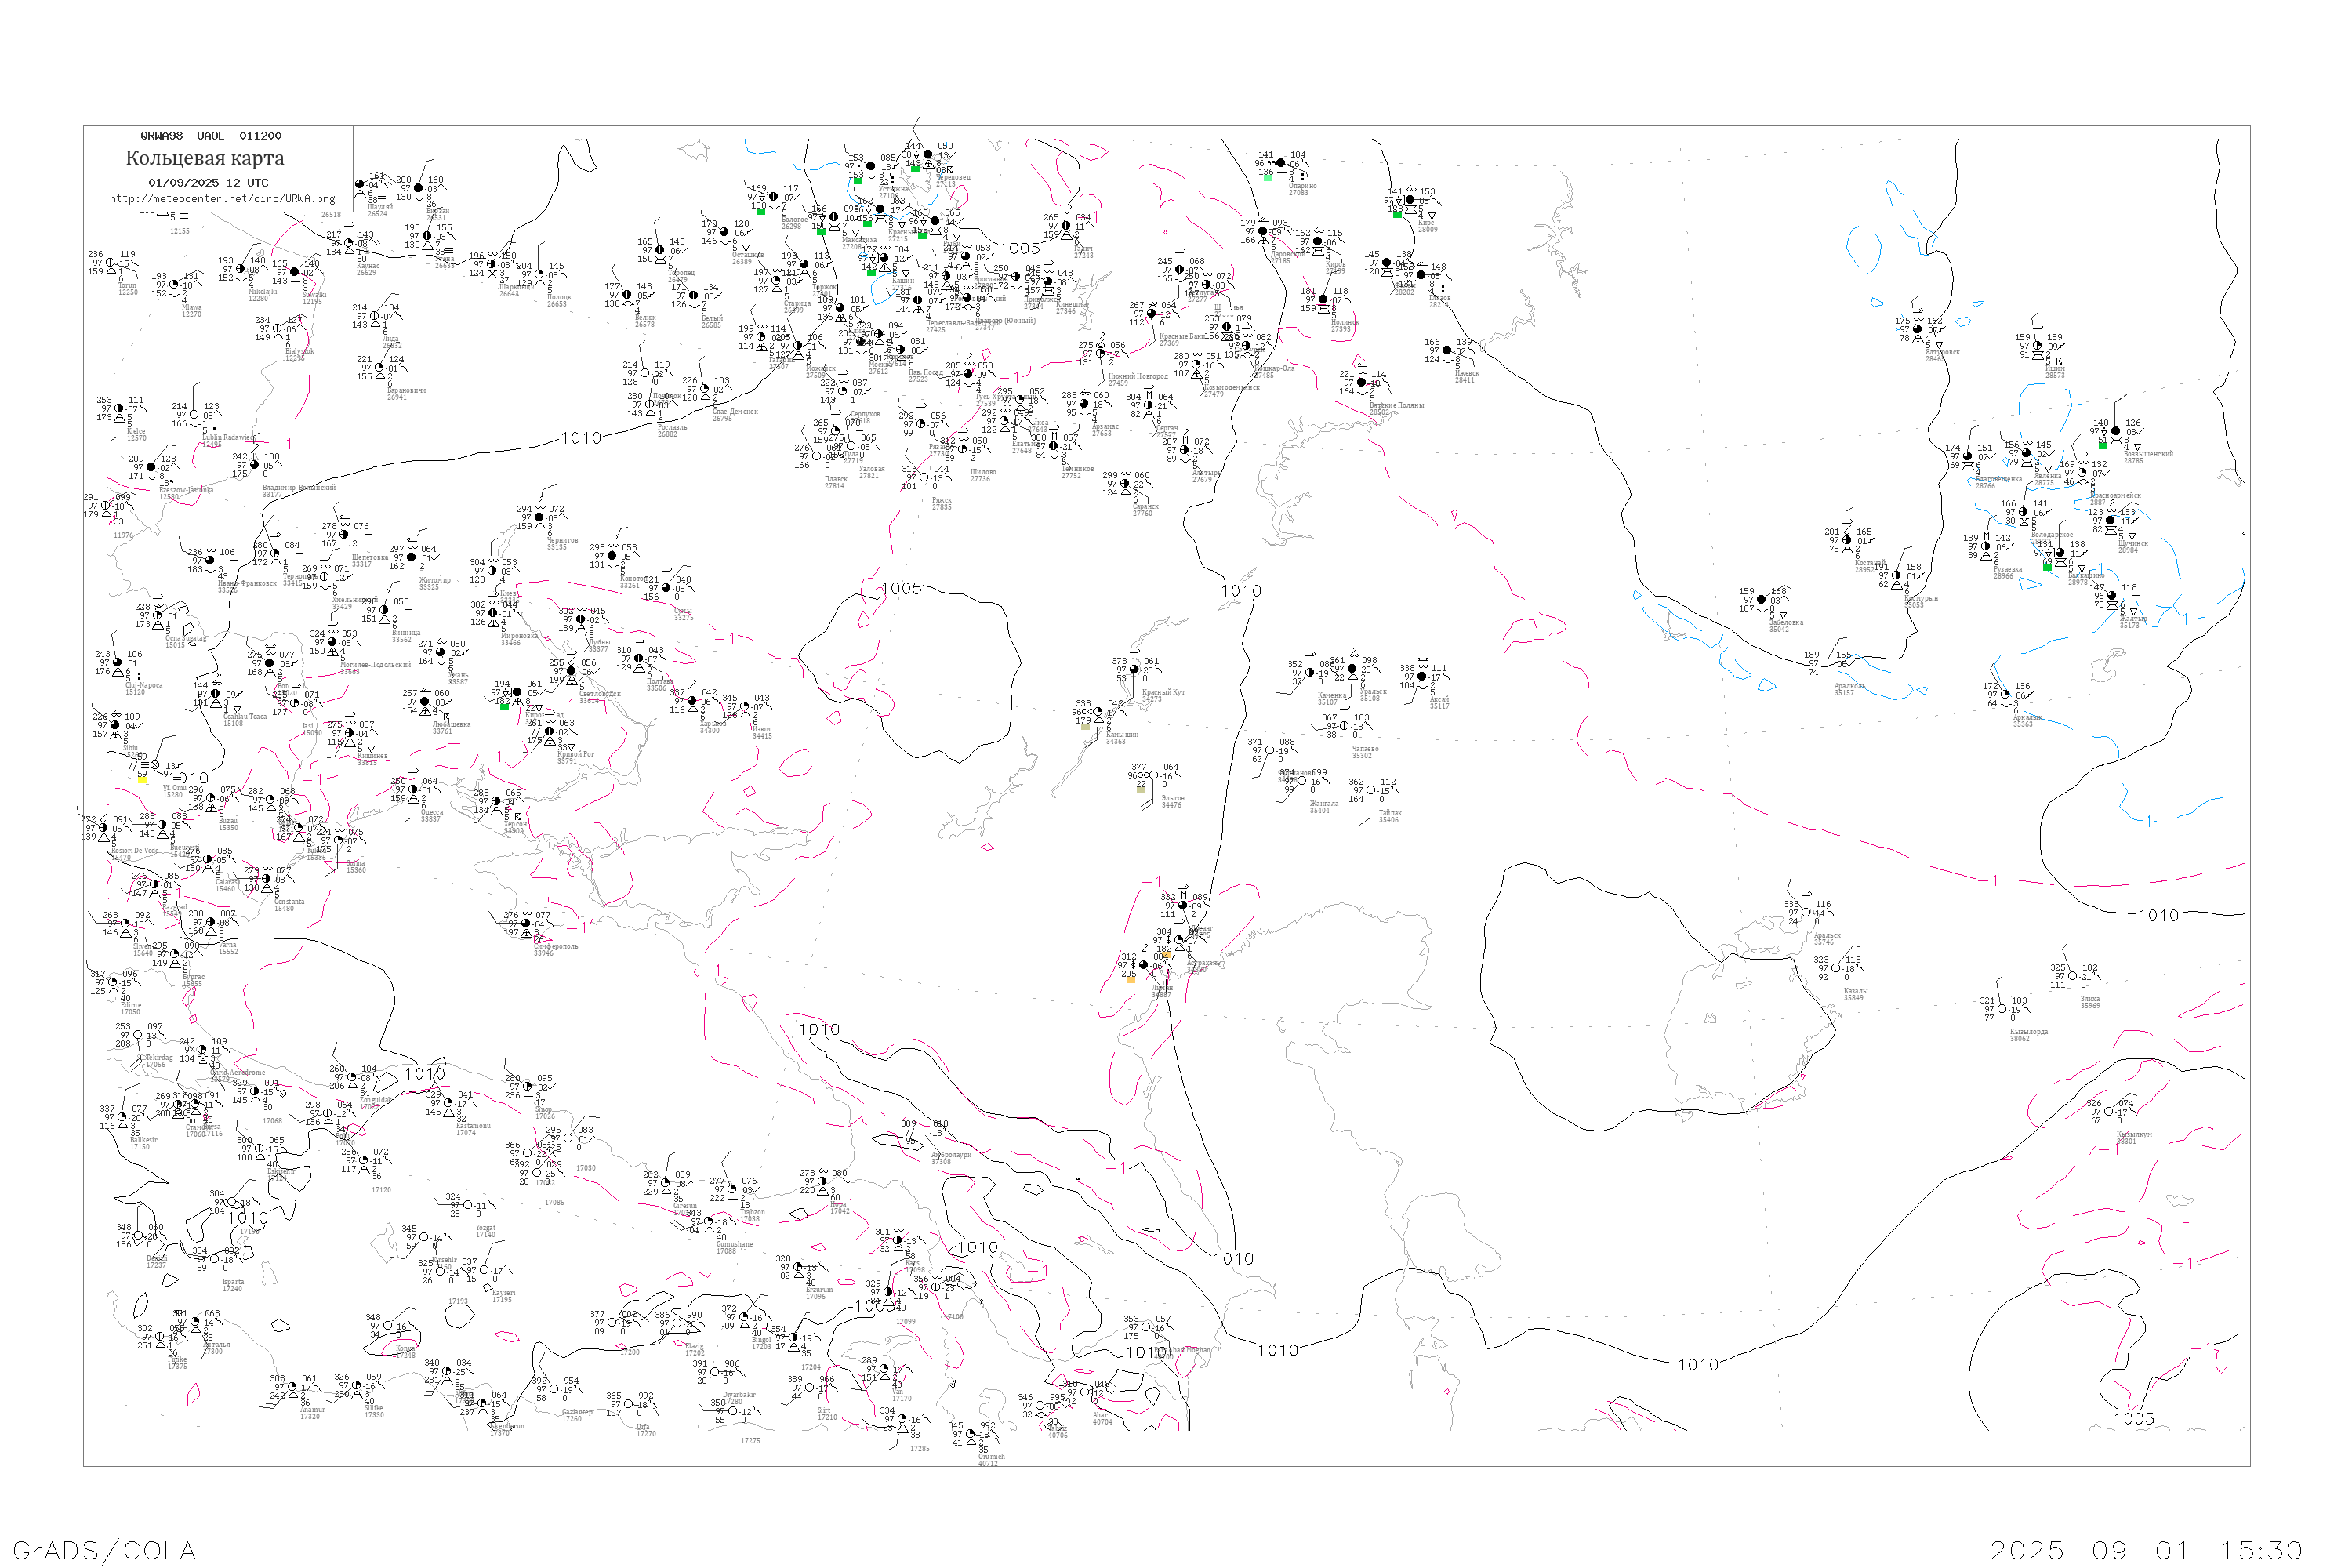Click the QRWA98 UAOL 011200 header code
Screen dimensions: 2352x1568
[211, 136]
